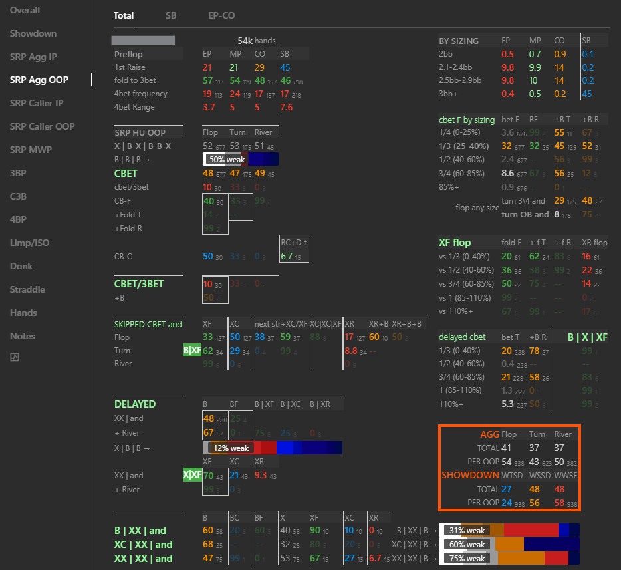
Task: Click the vs 3/4 (60-85%) row label
Action: pyautogui.click(x=466, y=284)
